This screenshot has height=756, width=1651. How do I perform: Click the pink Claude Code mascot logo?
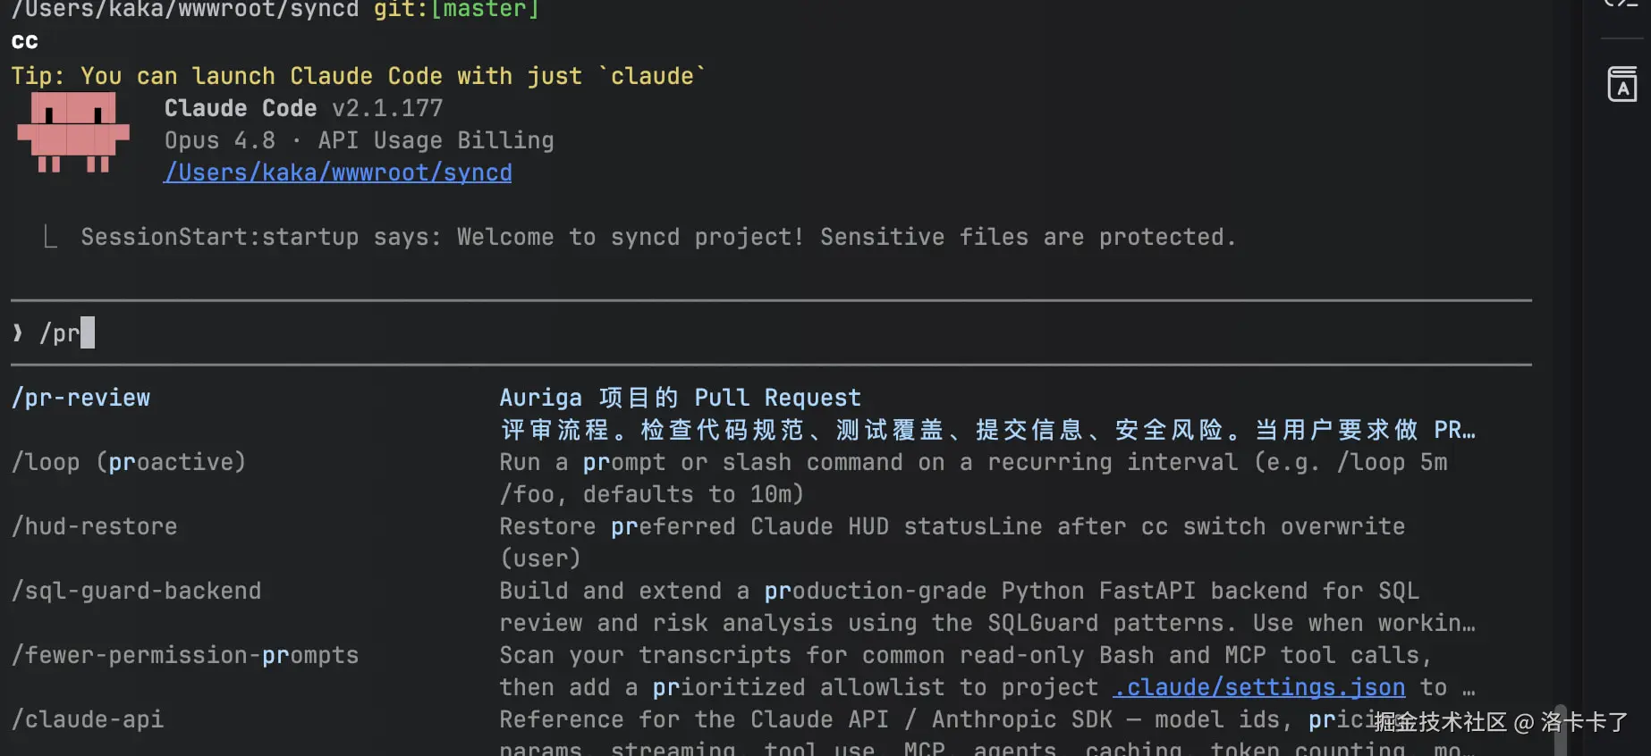(73, 132)
